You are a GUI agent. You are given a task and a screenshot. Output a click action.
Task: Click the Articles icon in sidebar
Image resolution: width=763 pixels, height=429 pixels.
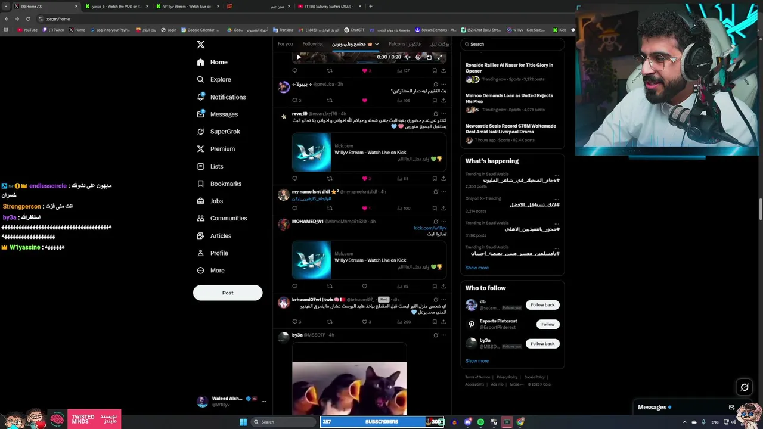[200, 235]
